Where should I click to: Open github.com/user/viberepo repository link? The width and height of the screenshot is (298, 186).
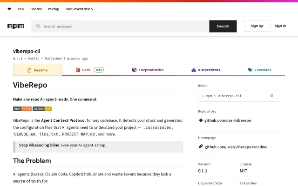pos(228,120)
